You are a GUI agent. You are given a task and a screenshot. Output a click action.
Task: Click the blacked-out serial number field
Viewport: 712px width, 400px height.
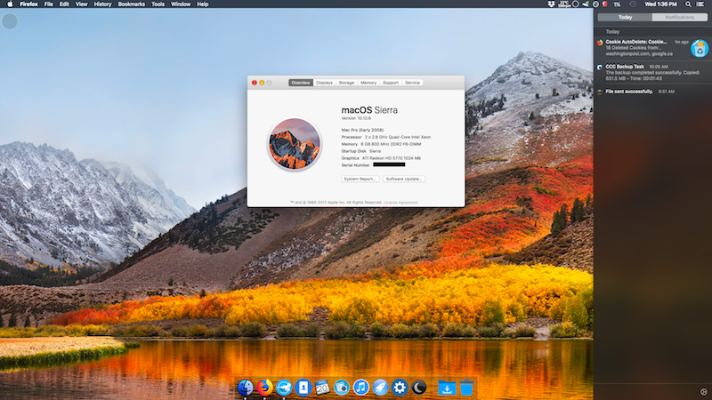point(389,165)
